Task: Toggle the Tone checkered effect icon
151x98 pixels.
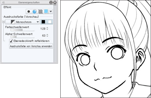Action: coord(40,11)
